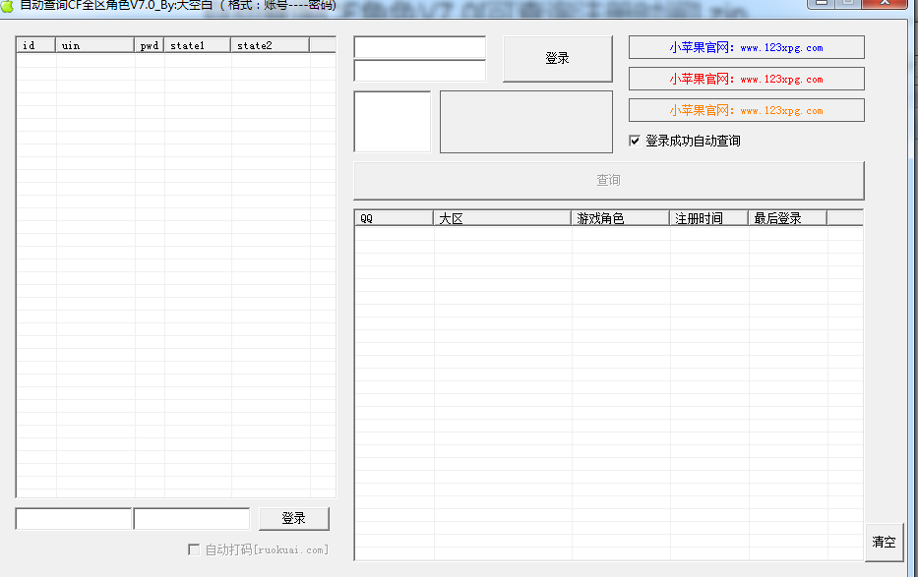The width and height of the screenshot is (918, 577).
Task: Click the uin column header
Action: (95, 45)
